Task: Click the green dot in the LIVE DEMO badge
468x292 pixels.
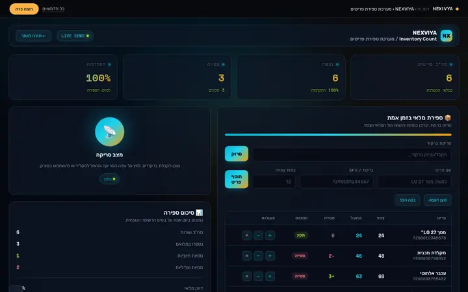Action: tap(88, 36)
